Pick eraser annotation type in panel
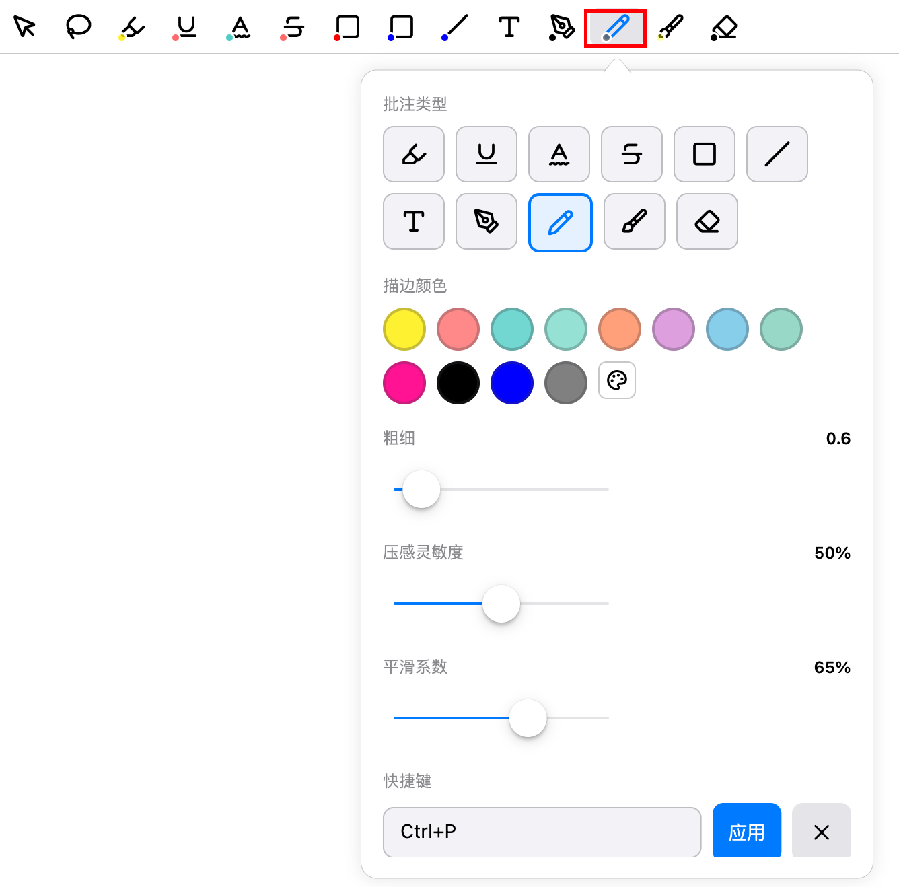This screenshot has width=899, height=887. pyautogui.click(x=707, y=221)
